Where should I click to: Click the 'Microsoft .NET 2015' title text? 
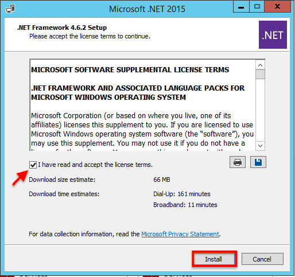(147, 9)
